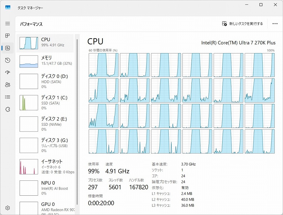This screenshot has width=283, height=215.
Task: Click the 稼働時間 0:00:20:00 value
Action: 101,203
